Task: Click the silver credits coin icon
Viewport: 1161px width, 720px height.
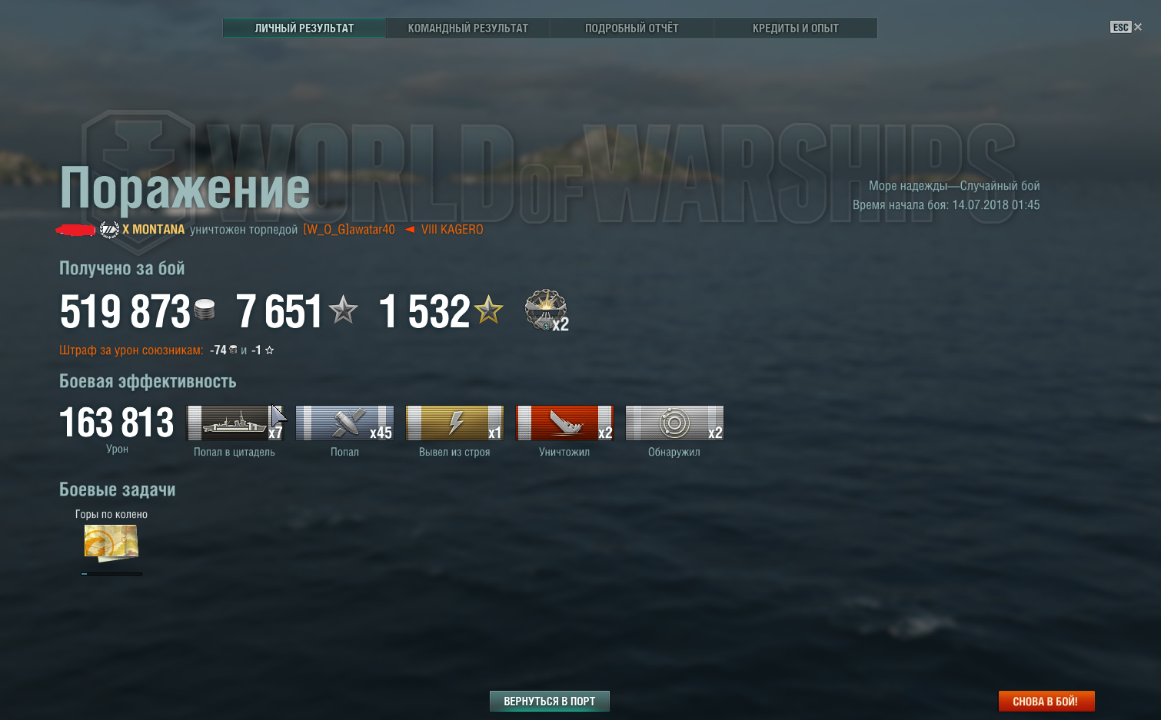Action: click(205, 310)
